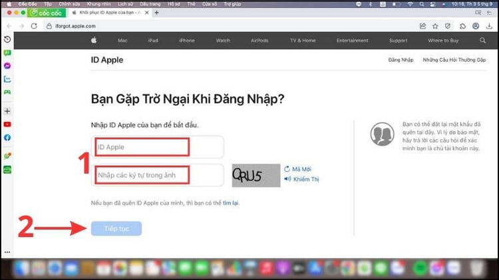Click the Đăng Nhập link

(x=401, y=60)
